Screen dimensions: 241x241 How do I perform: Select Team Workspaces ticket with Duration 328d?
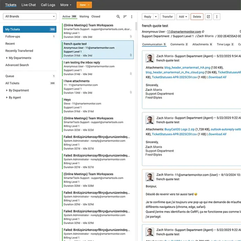click(x=97, y=180)
